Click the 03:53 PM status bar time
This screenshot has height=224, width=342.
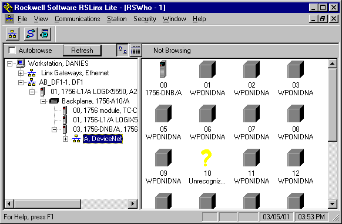tap(311, 217)
